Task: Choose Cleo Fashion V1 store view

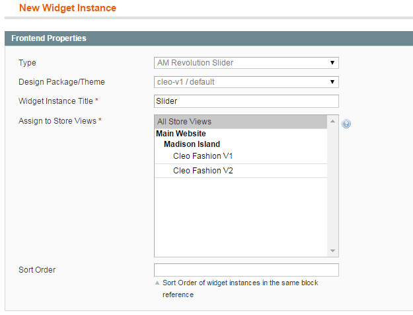Action: tap(203, 156)
